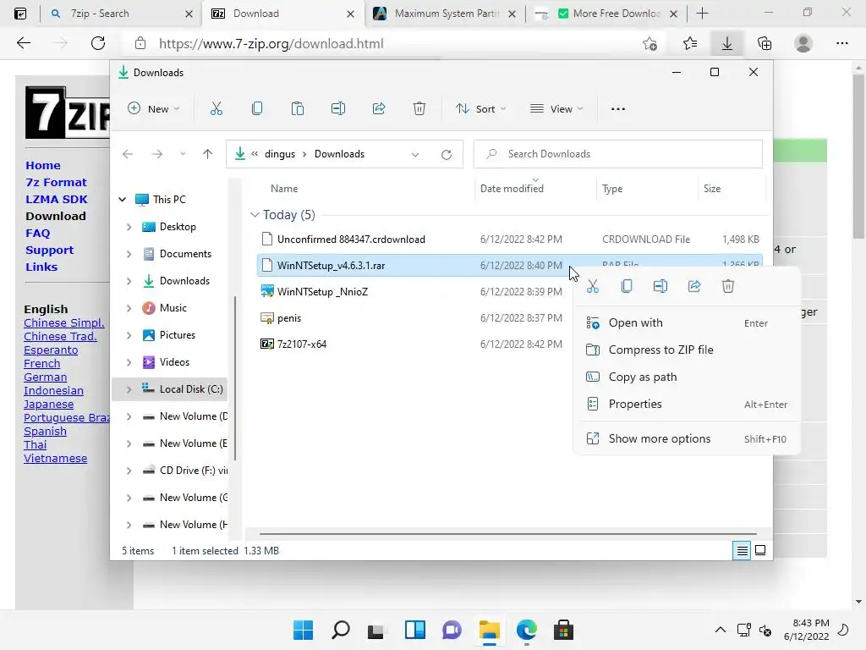Screen dimensions: 866x650
Task: Open Pictures in navigation pane
Action: (177, 335)
